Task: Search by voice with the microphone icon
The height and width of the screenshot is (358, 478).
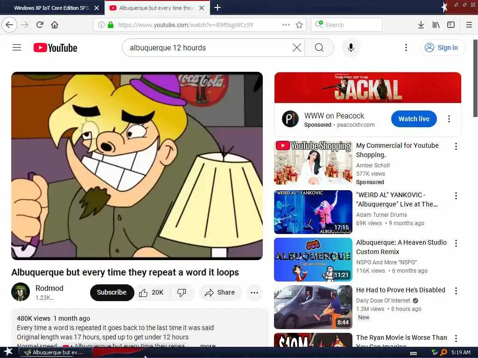Action: click(351, 48)
